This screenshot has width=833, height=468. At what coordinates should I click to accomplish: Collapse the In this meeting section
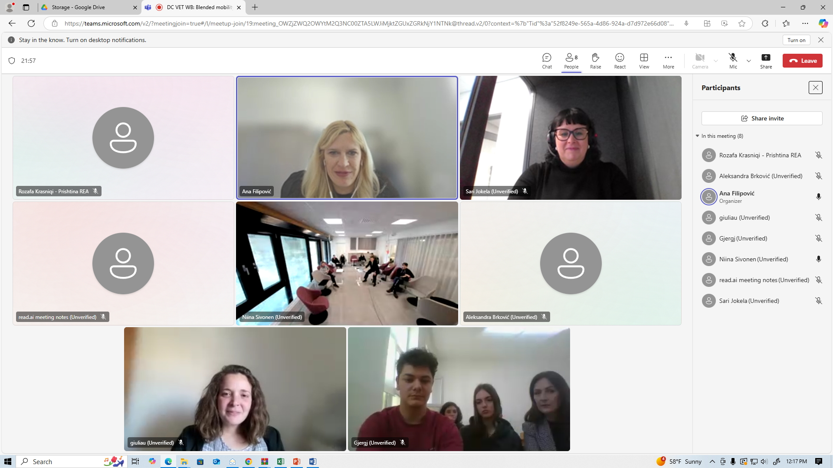(x=698, y=136)
